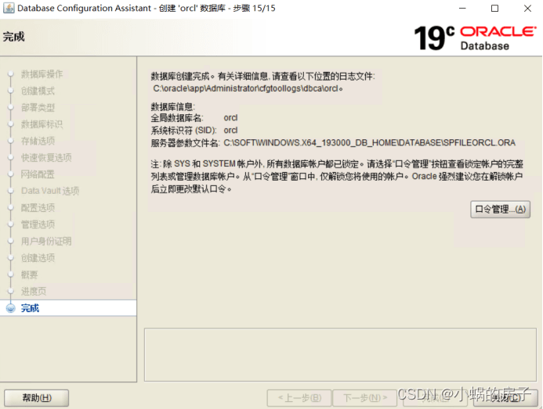The image size is (543, 409).
Task: Click the 帮助(H) help button
Action: [x=36, y=397]
